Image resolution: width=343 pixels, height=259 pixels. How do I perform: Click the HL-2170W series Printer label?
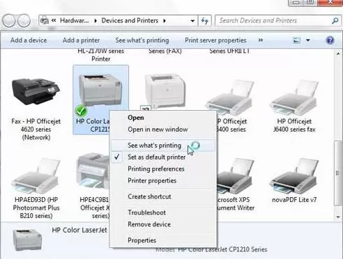point(100,55)
